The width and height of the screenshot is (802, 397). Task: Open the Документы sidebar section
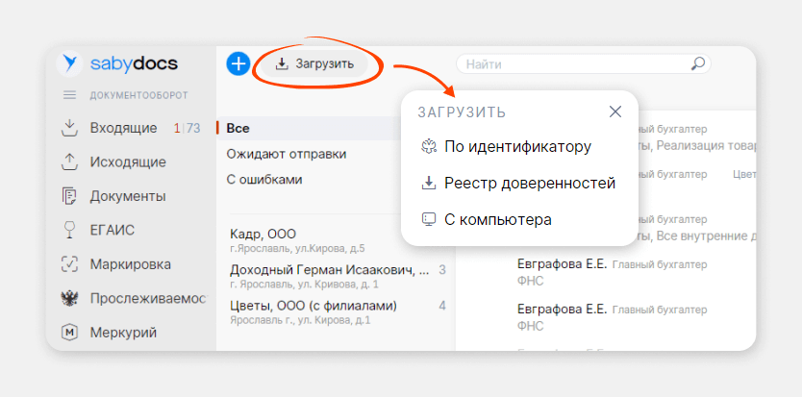pyautogui.click(x=127, y=196)
